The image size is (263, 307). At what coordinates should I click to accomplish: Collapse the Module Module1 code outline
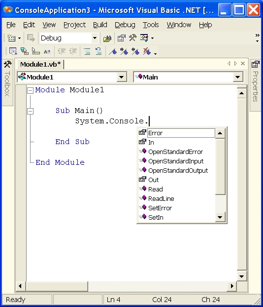30,90
